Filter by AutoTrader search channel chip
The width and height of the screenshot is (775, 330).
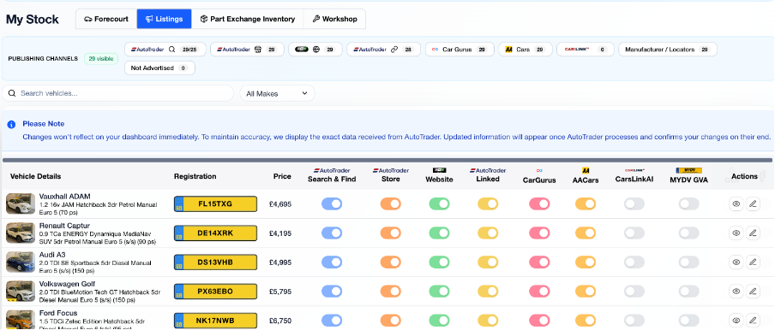[165, 50]
